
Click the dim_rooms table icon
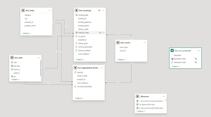tap(118, 43)
